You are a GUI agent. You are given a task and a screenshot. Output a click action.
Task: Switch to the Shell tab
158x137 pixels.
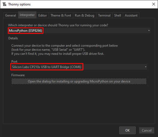point(117,15)
